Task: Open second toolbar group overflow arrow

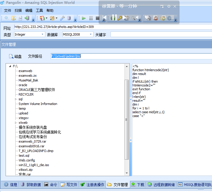Action: click(x=76, y=20)
